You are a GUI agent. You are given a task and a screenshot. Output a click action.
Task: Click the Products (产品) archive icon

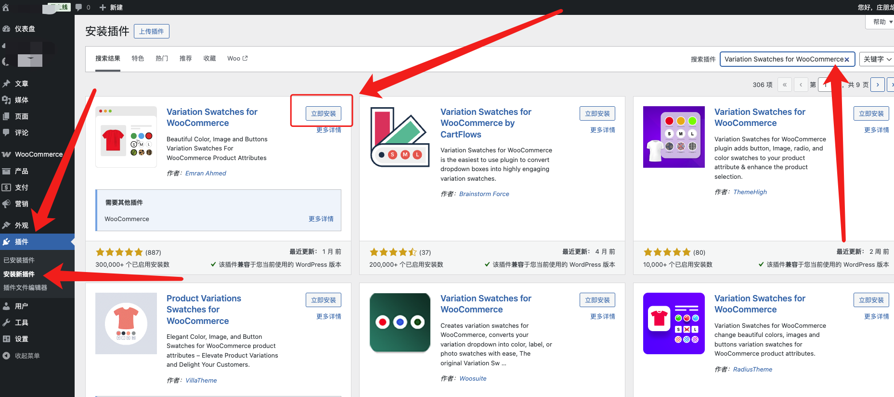(6, 171)
